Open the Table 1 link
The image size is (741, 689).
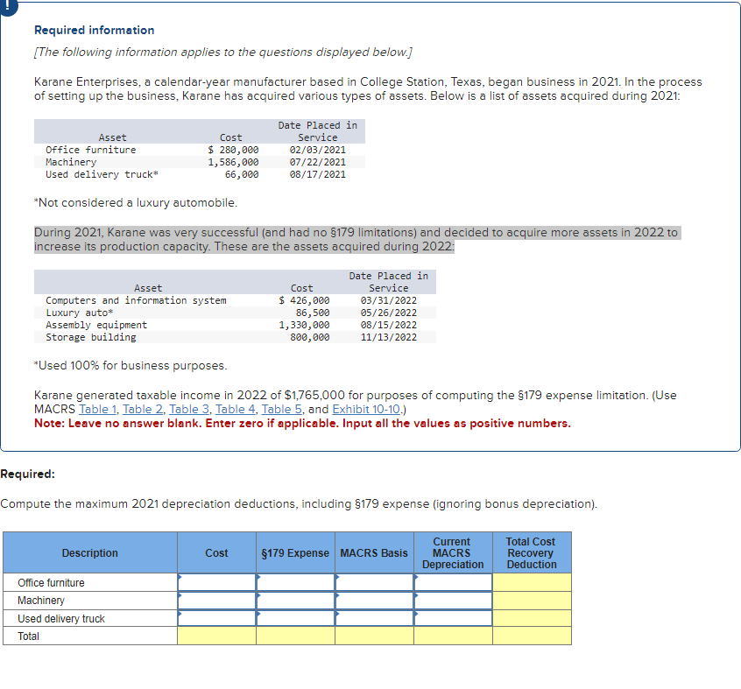click(x=97, y=409)
